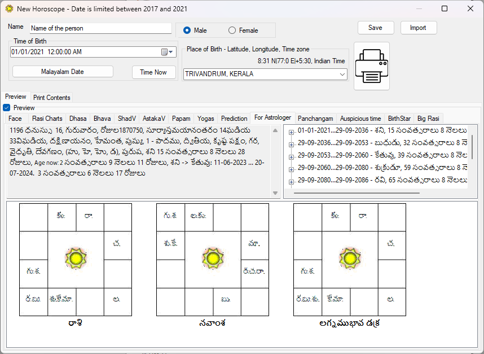Click the Malayalam Date button

(63, 72)
